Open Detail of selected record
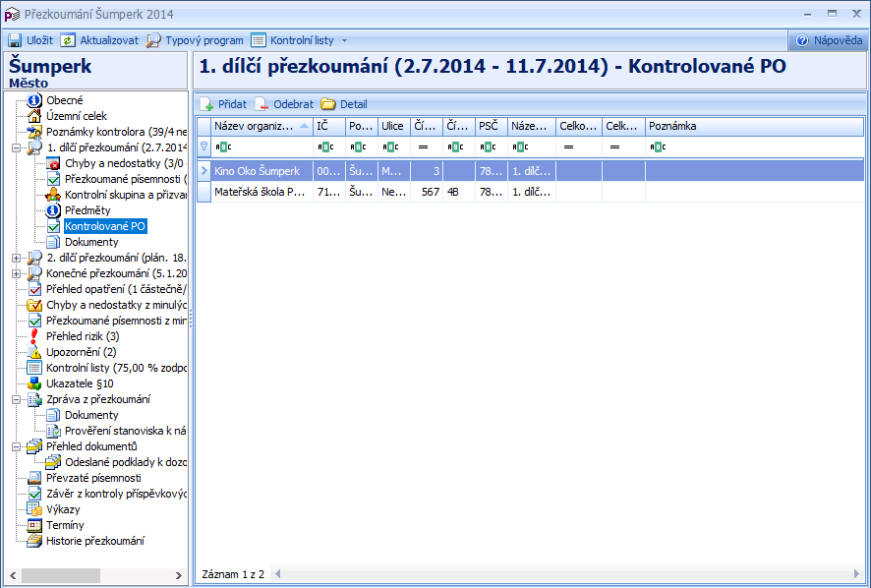871x588 pixels. [344, 104]
